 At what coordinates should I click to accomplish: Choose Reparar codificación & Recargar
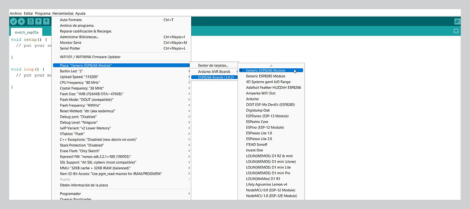point(121,31)
